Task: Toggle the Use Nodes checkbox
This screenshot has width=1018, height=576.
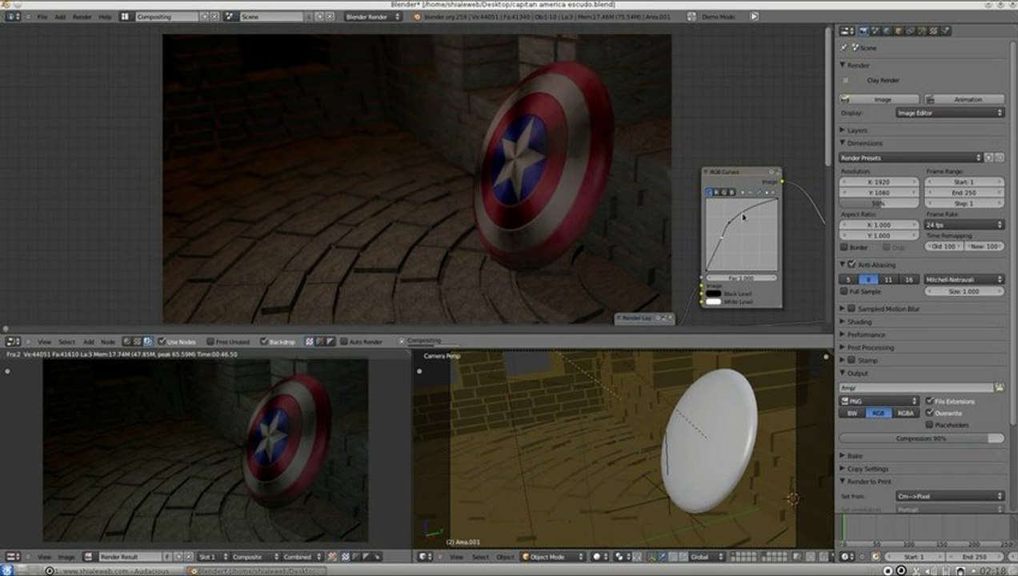Action: coord(162,342)
